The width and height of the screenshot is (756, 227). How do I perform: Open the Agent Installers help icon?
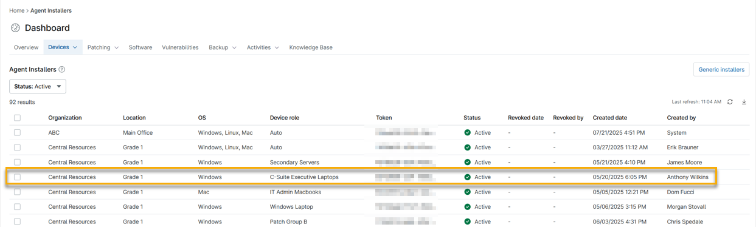pos(62,70)
